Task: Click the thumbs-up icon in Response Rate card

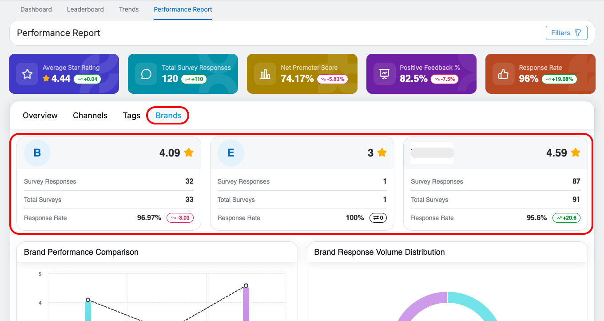Action: click(503, 74)
